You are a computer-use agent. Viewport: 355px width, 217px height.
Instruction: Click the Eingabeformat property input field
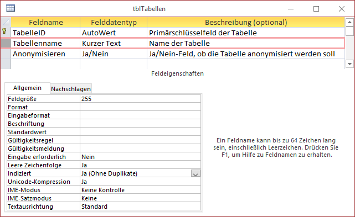(x=140, y=115)
